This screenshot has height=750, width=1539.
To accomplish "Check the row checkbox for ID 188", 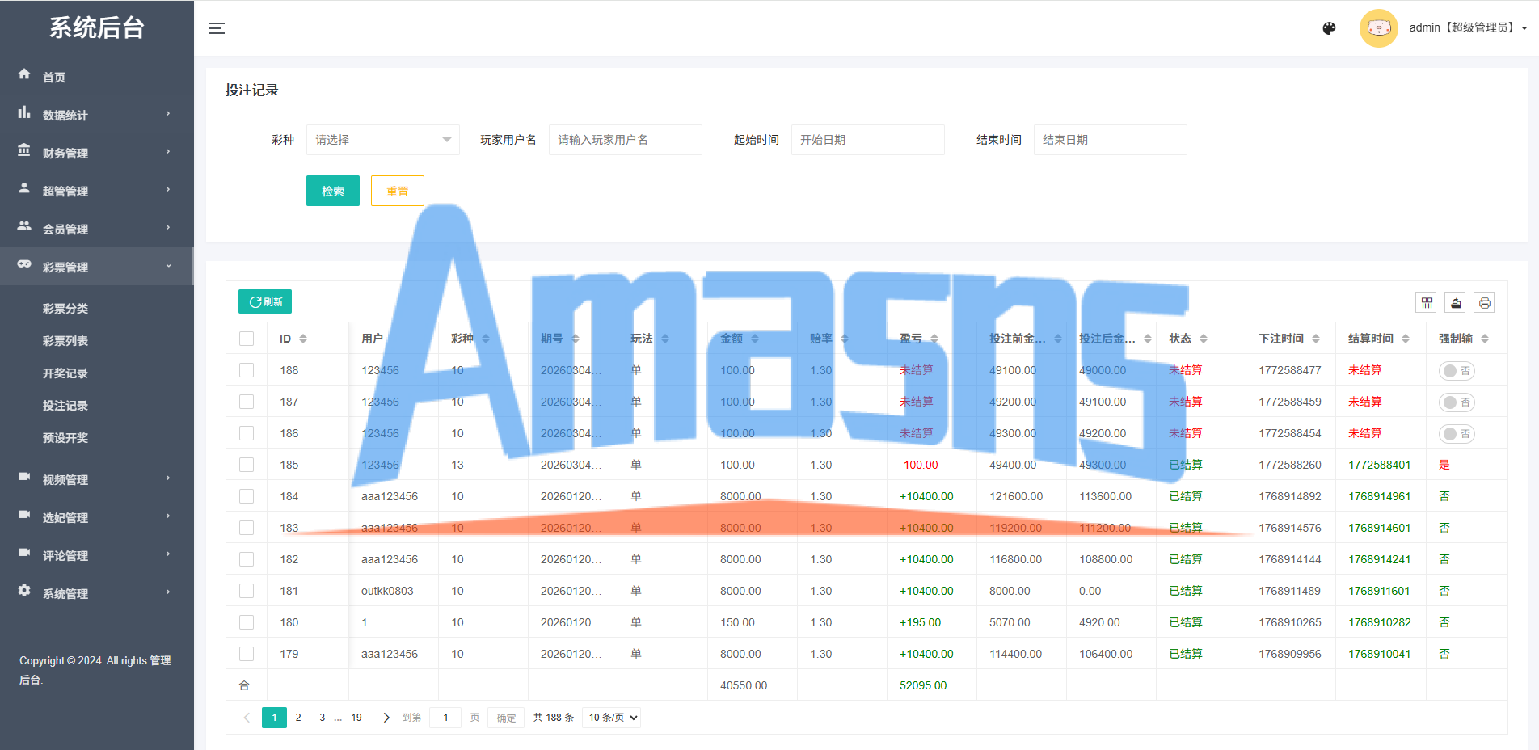I will 247,370.
